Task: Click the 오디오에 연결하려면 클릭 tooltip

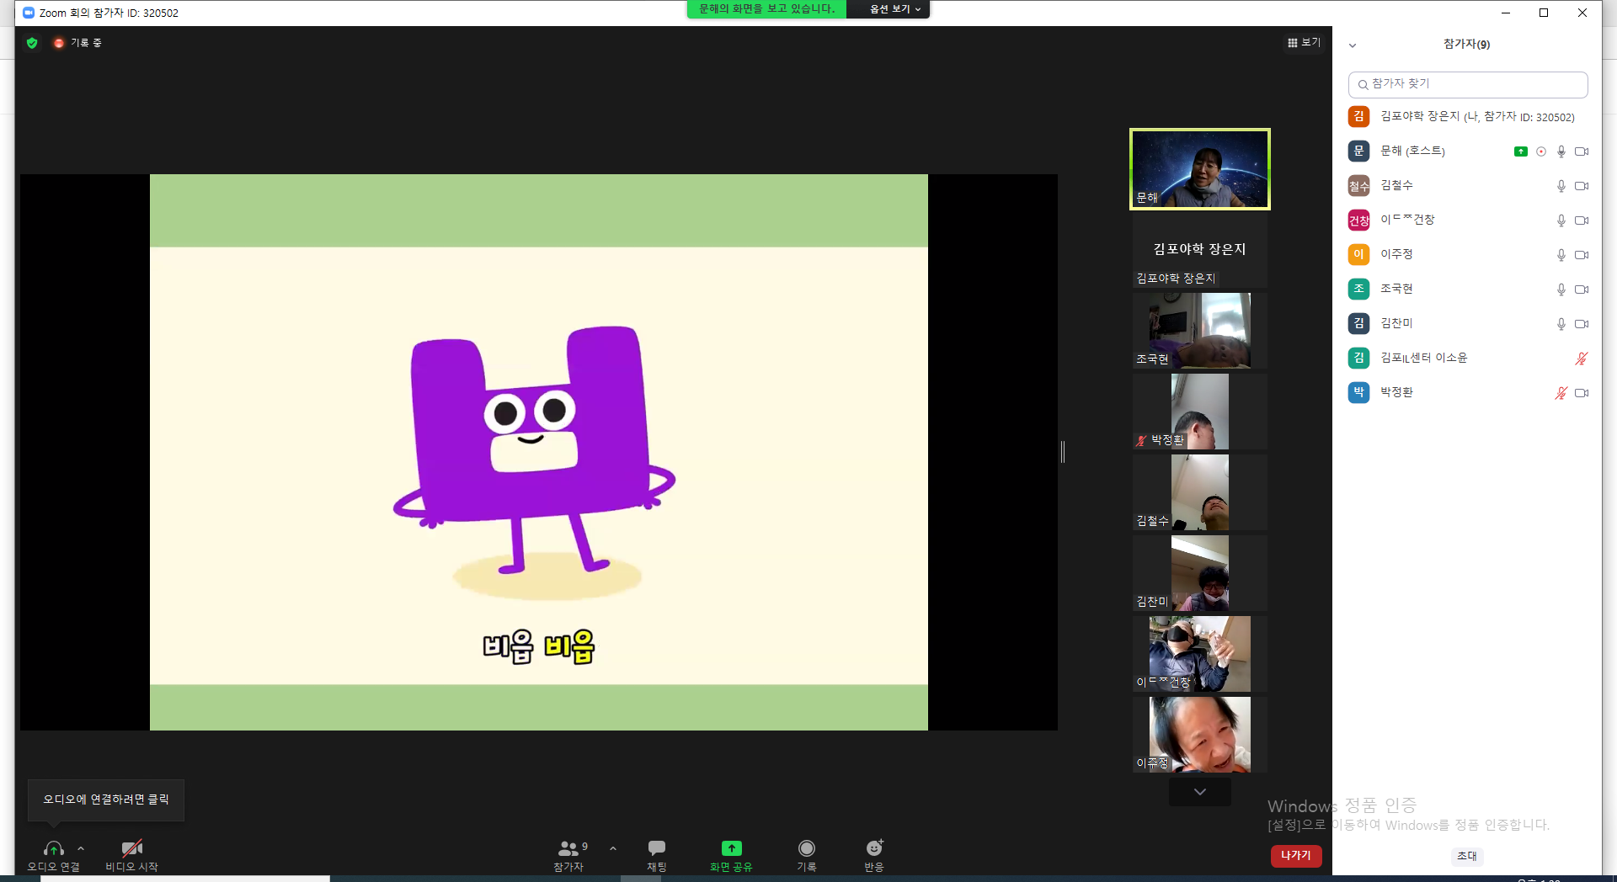Action: tap(106, 800)
